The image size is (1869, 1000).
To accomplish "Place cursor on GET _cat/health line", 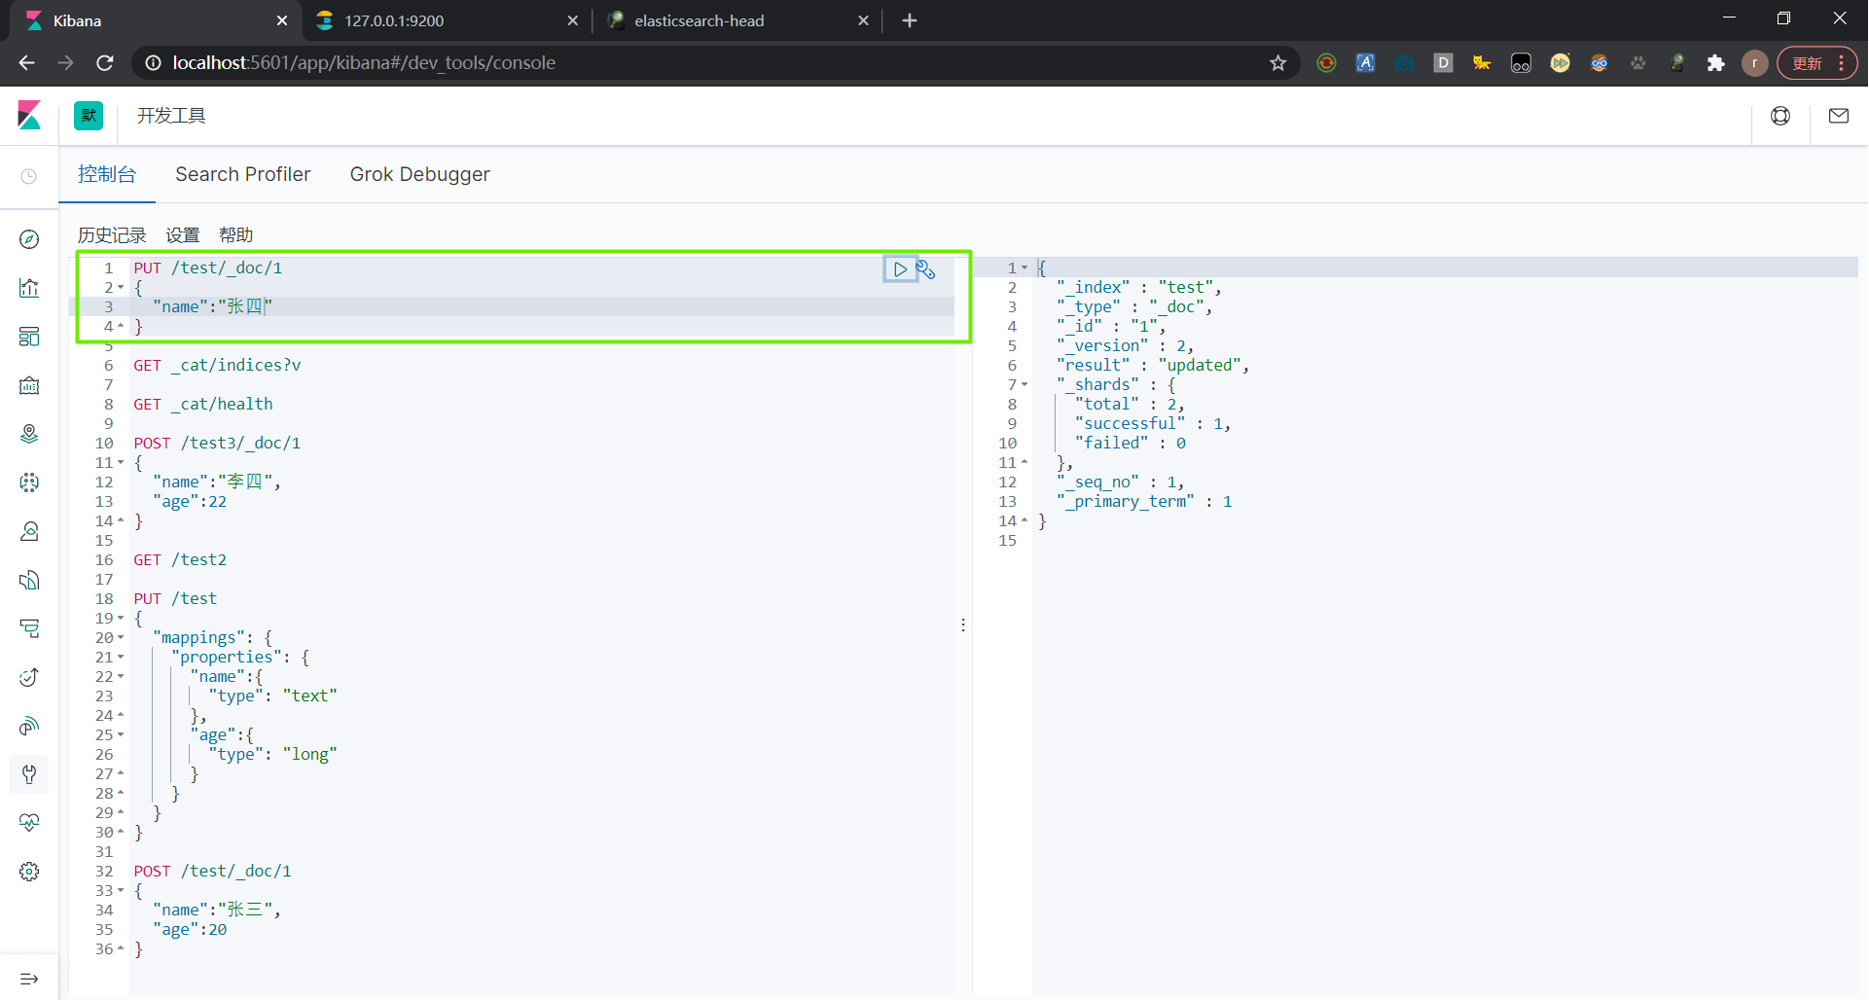I will tap(203, 405).
